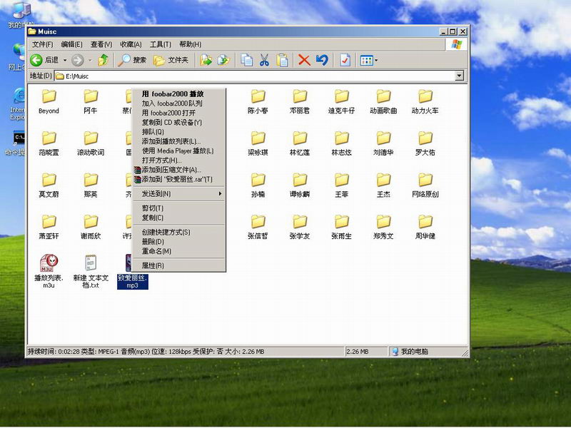The height and width of the screenshot is (428, 571).
Task: Select the 林忆莲 folder
Action: (x=300, y=144)
